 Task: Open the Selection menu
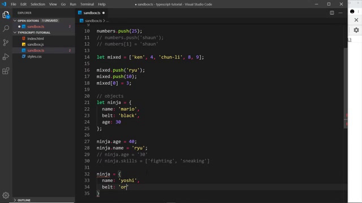coord(38,4)
